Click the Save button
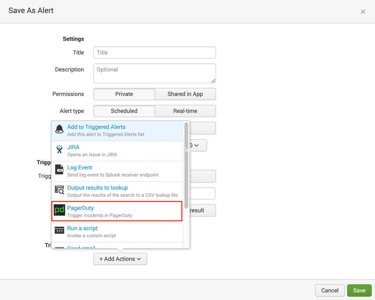Screen dimensions: 375x300 pyautogui.click(x=359, y=290)
